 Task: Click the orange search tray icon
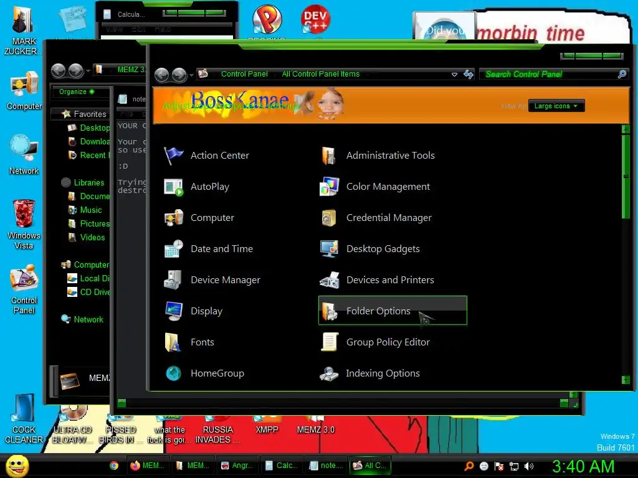469,466
